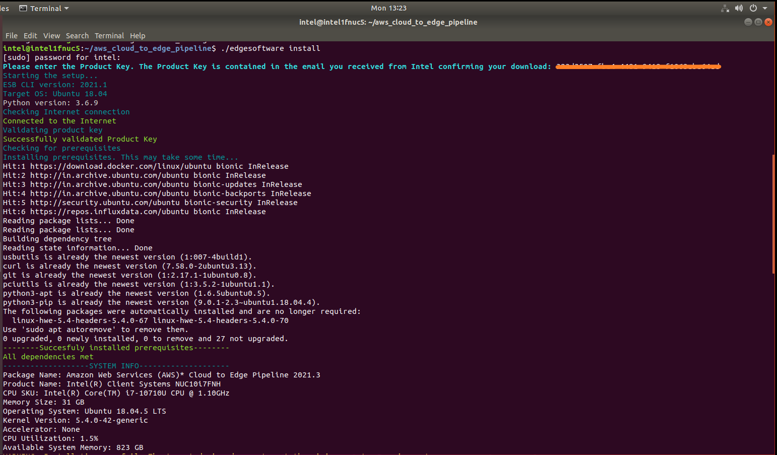The height and width of the screenshot is (455, 777).
Task: Open the Terminal menu in the menu bar
Action: [109, 36]
